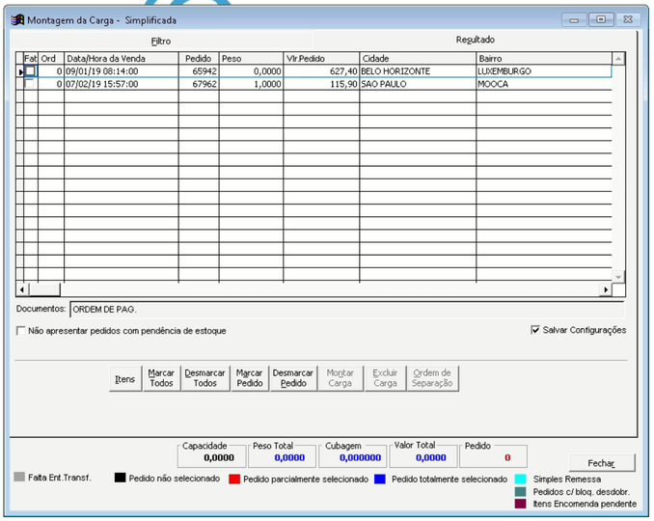Close the window with Fechar button
The image size is (654, 521).
point(602,463)
